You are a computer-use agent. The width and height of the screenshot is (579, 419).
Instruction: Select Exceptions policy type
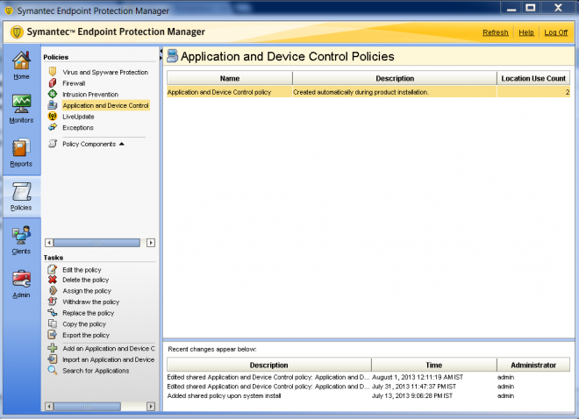78,128
